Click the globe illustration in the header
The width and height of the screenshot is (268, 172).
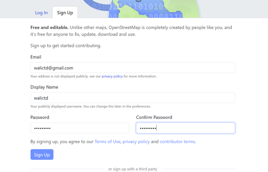point(154,8)
